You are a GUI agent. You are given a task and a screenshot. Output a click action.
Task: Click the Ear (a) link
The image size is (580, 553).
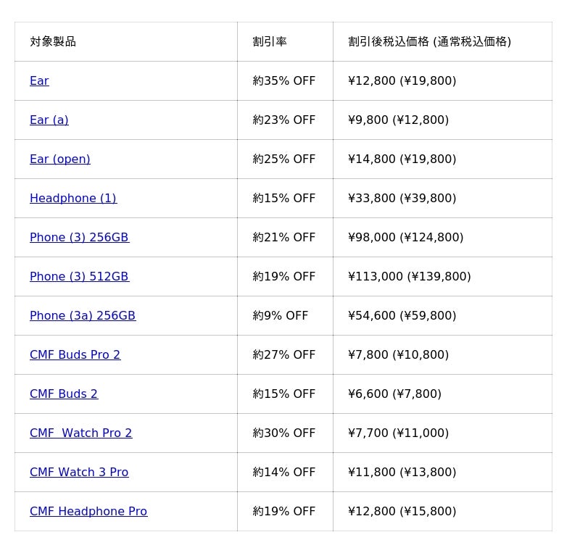click(49, 120)
